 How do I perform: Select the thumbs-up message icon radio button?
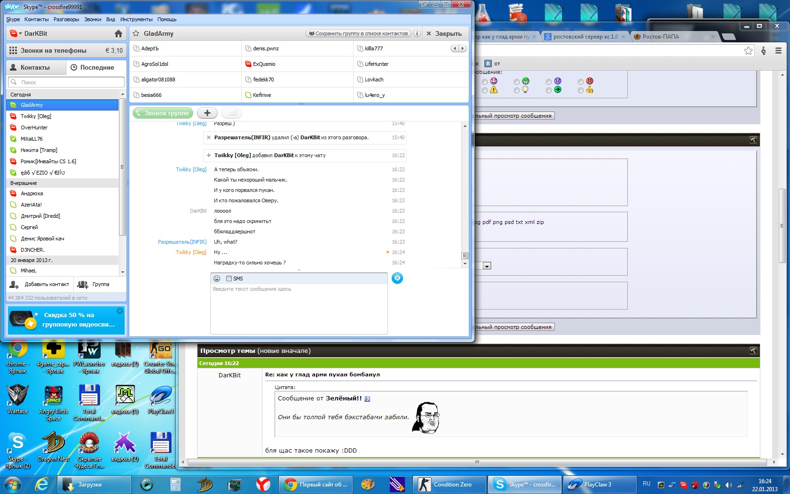coord(581,90)
